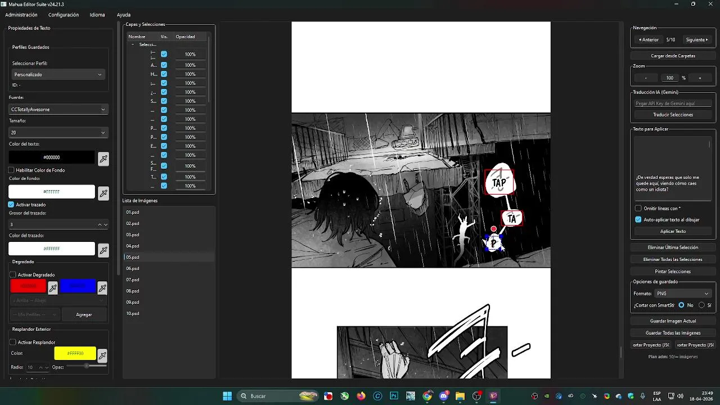Click the zoom percentage field showing 100

click(669, 78)
